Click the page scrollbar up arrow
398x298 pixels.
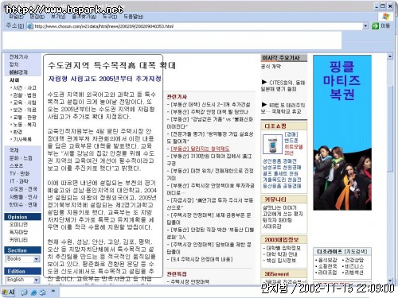click(390, 56)
